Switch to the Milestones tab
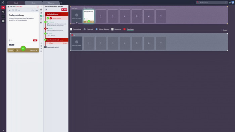 coord(51,3)
